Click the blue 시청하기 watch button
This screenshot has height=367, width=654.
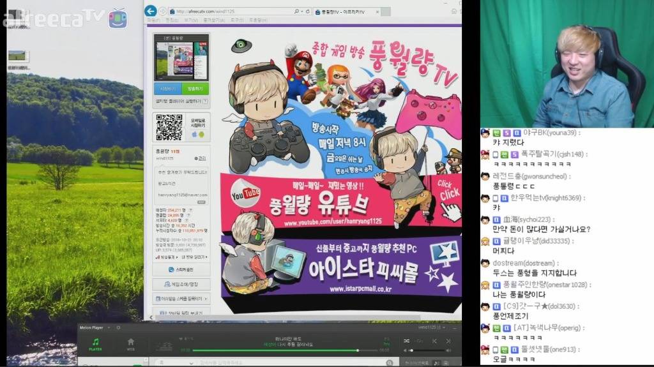point(168,89)
